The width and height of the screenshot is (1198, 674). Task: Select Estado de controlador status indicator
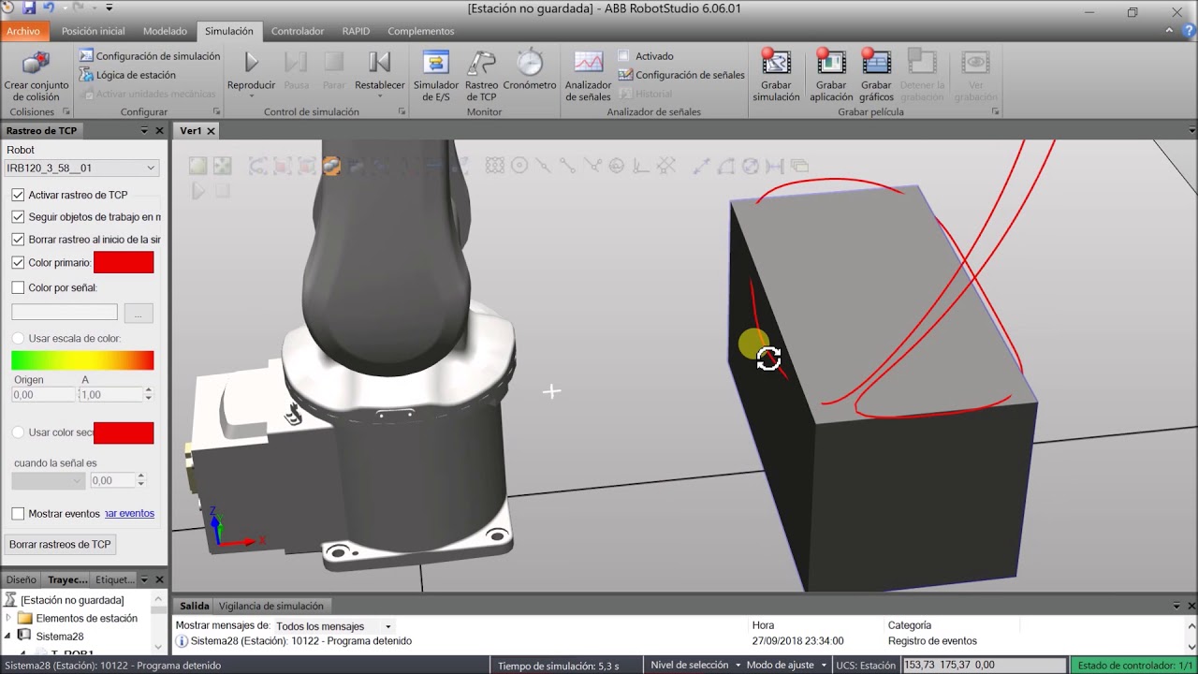click(x=1135, y=666)
